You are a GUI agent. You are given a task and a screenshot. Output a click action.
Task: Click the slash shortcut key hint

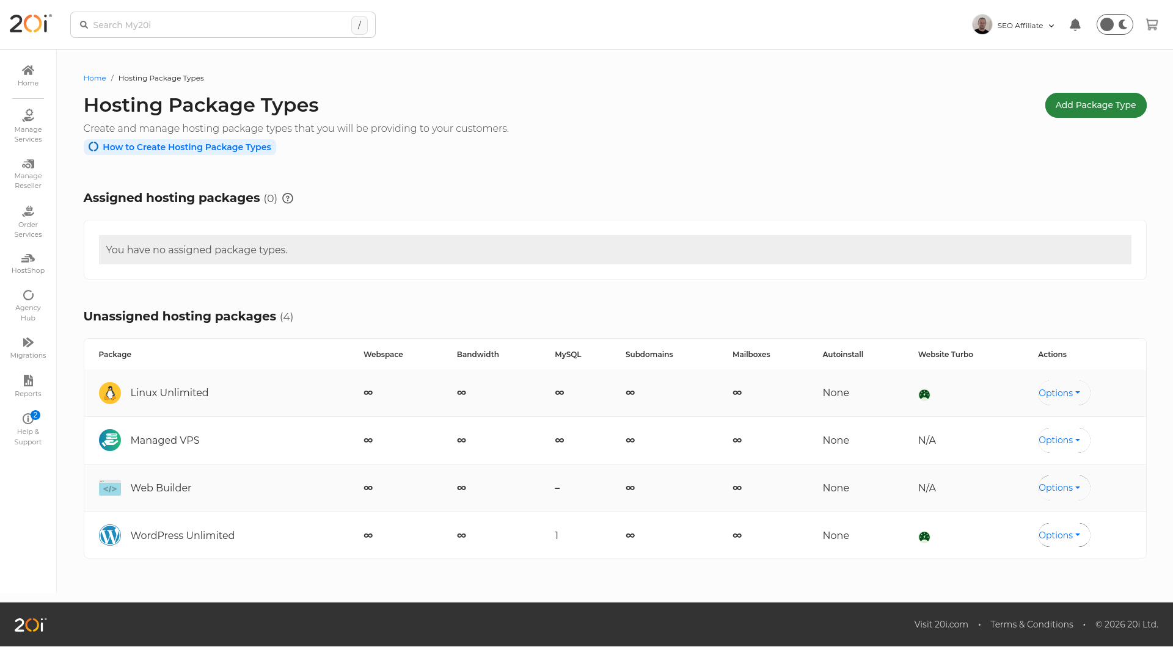click(x=359, y=25)
